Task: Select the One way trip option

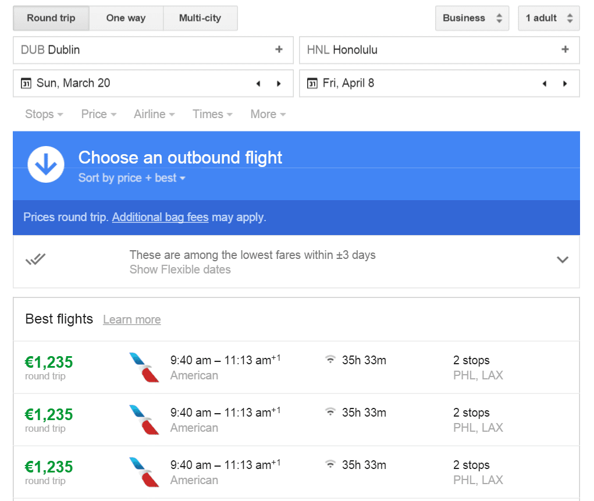Action: pos(126,18)
